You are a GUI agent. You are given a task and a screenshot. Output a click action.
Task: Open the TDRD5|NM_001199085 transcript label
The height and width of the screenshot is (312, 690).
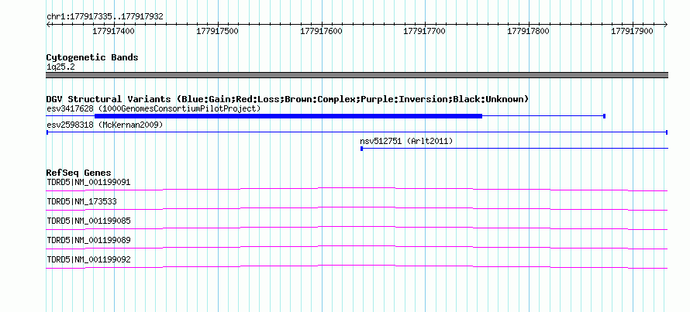pyautogui.click(x=88, y=221)
